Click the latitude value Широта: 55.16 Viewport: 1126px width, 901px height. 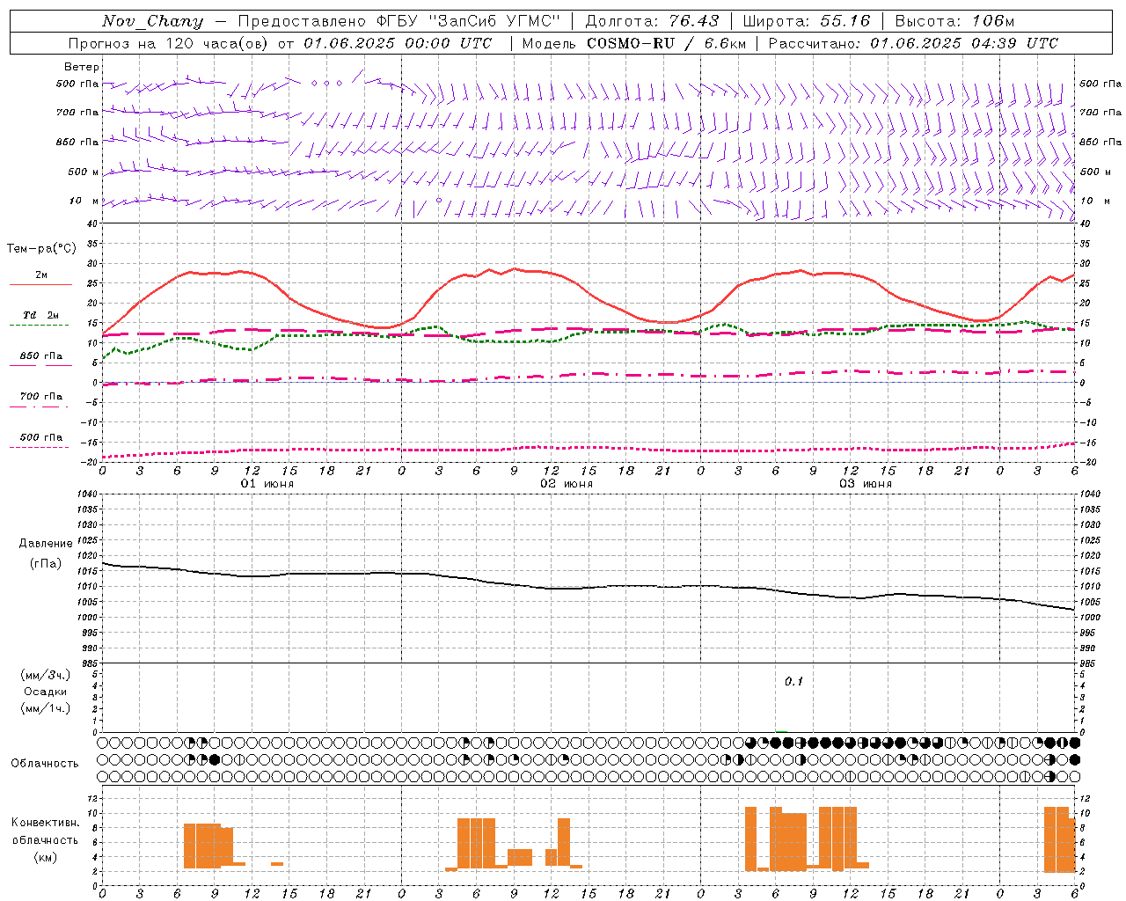pos(807,21)
